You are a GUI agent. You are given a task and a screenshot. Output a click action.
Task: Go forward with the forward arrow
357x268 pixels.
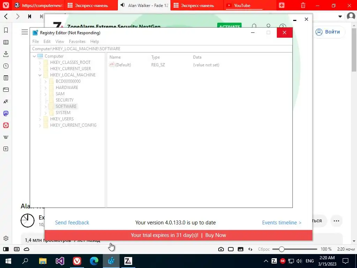(x=17, y=16)
